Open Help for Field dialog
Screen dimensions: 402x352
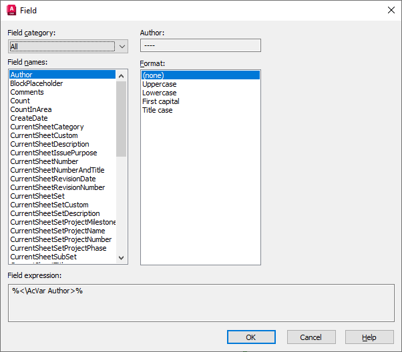(x=369, y=337)
